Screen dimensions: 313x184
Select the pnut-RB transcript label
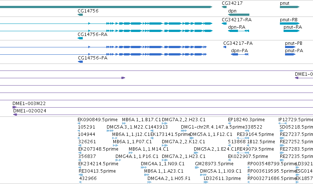[289, 20]
